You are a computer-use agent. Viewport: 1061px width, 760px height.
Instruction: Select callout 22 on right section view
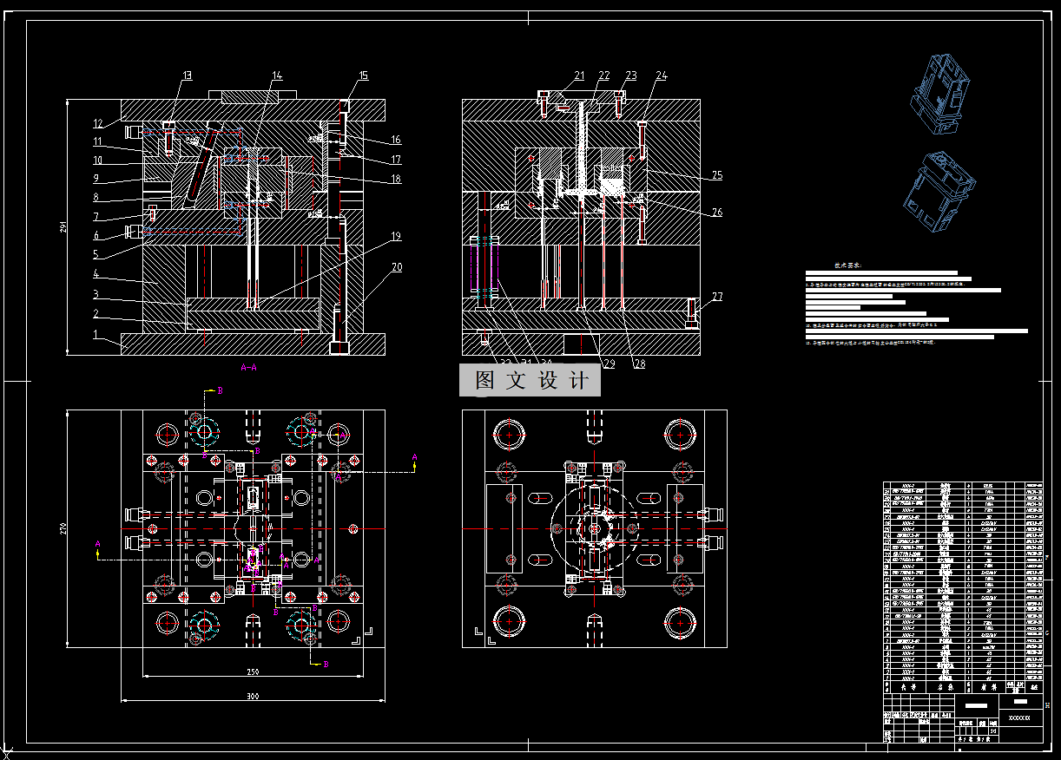[604, 75]
